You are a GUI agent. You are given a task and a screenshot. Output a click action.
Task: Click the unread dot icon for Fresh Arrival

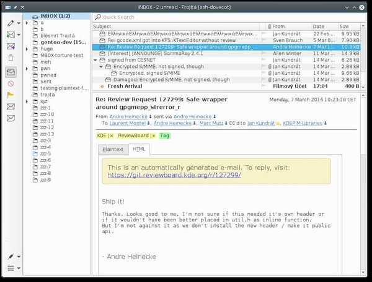(x=102, y=87)
